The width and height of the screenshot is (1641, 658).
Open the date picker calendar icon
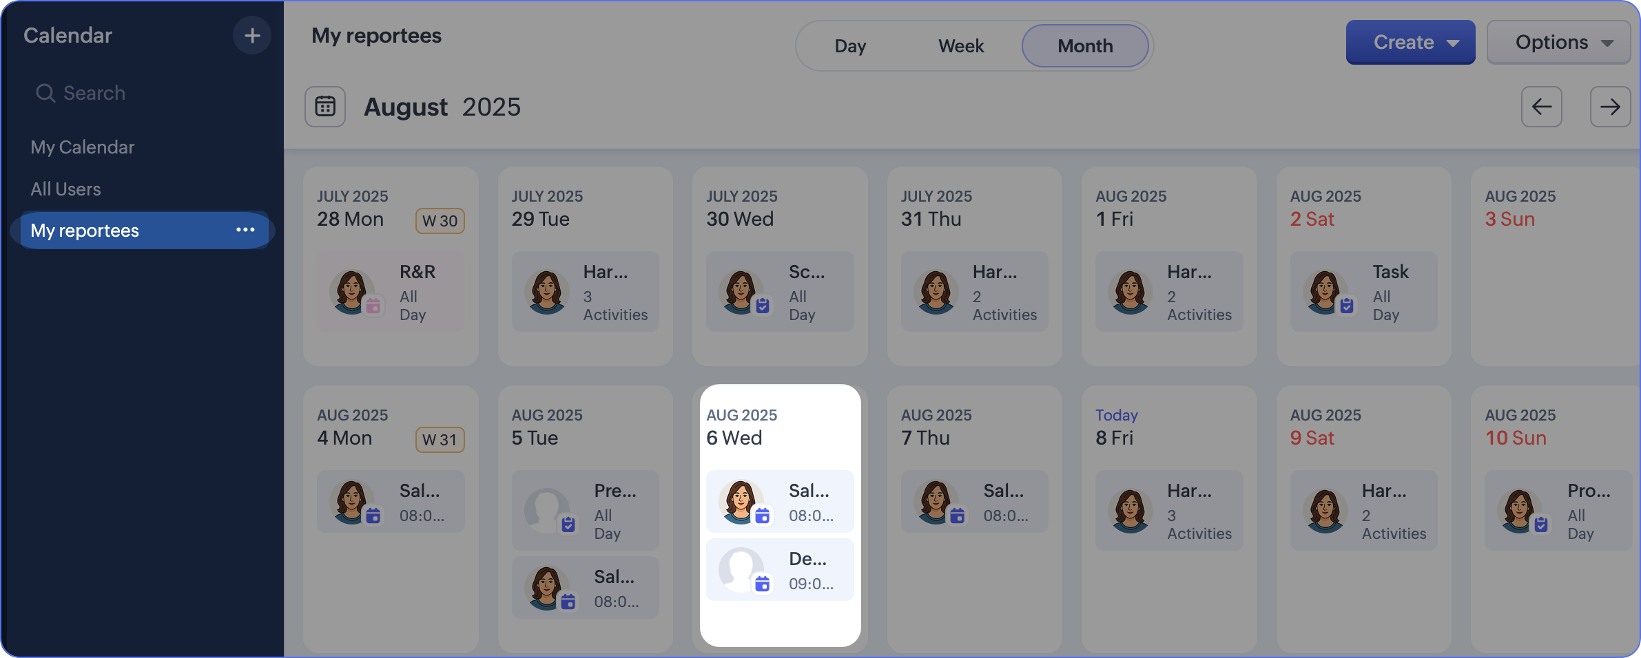click(325, 107)
